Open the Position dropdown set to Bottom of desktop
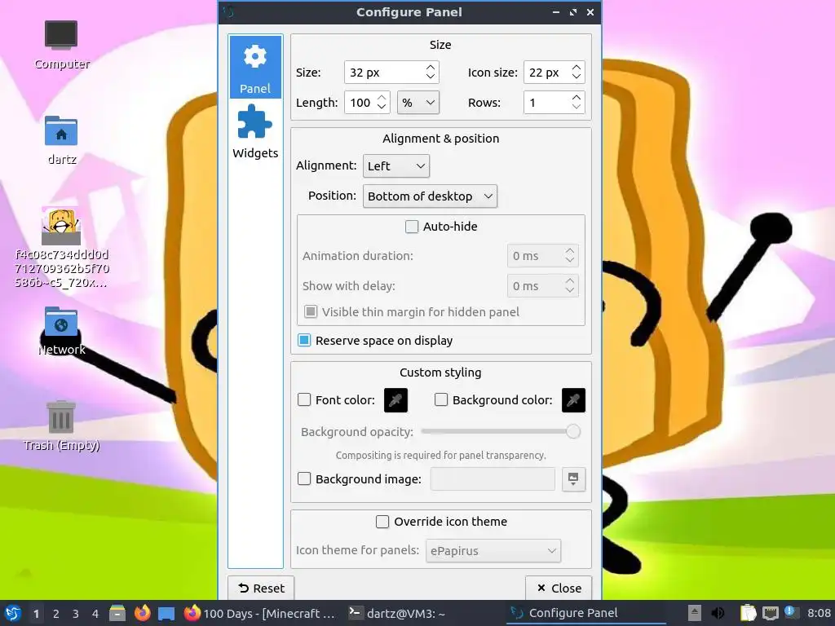This screenshot has width=835, height=626. click(430, 196)
